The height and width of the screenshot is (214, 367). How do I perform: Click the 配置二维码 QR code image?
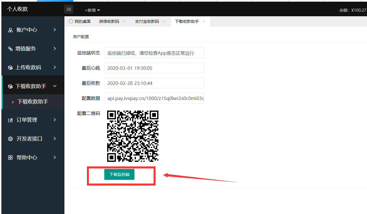pos(133,136)
